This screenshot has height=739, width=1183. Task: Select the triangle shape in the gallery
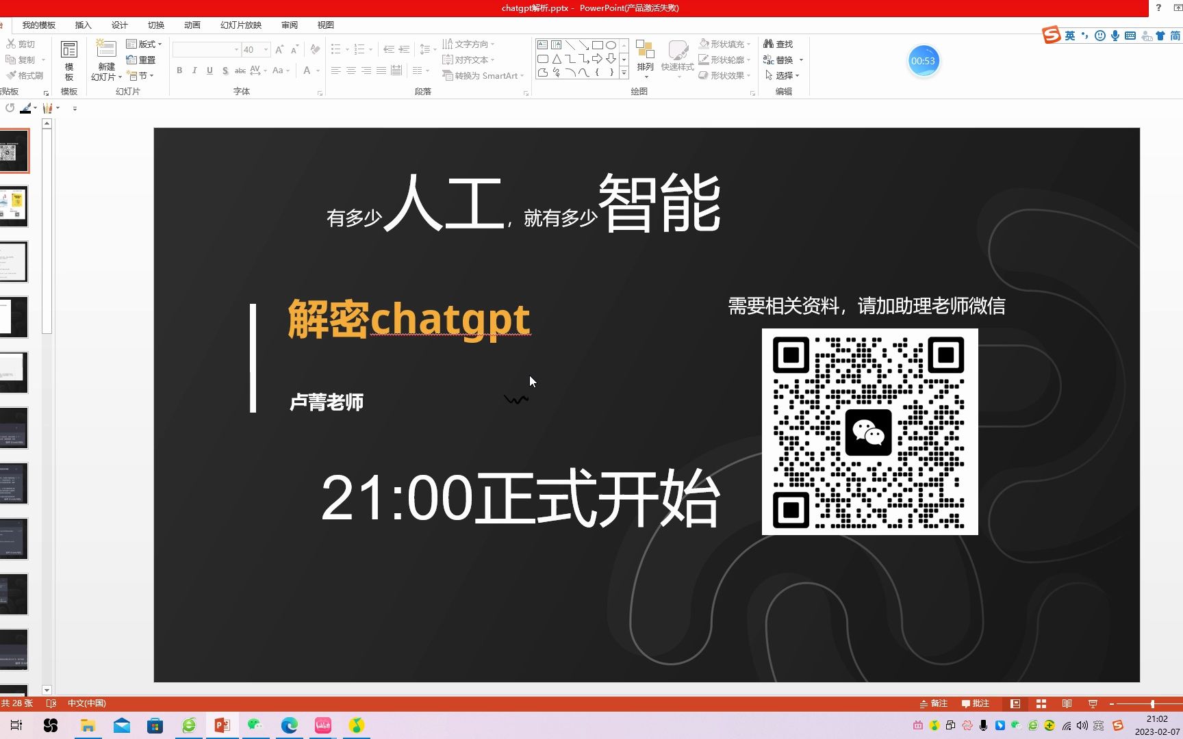(x=557, y=59)
